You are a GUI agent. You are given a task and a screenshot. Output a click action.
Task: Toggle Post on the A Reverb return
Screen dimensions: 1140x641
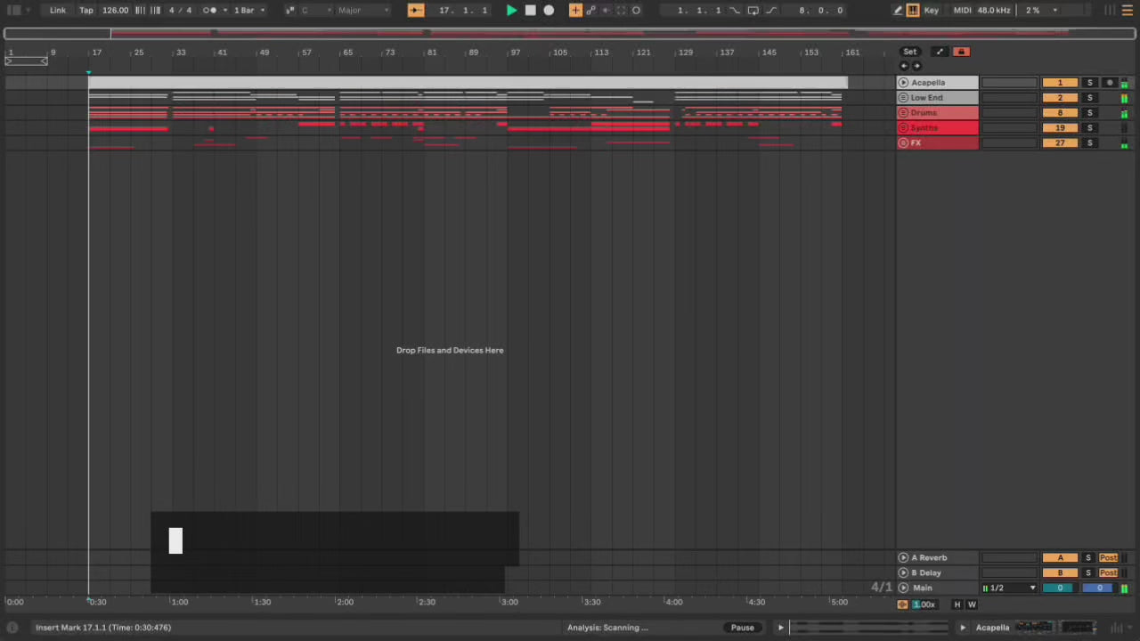1108,558
